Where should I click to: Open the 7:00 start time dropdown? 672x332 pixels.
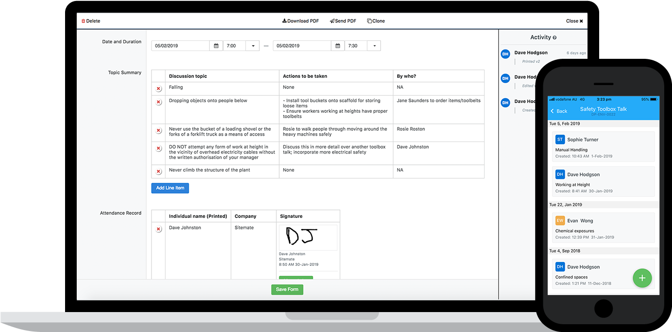click(252, 45)
